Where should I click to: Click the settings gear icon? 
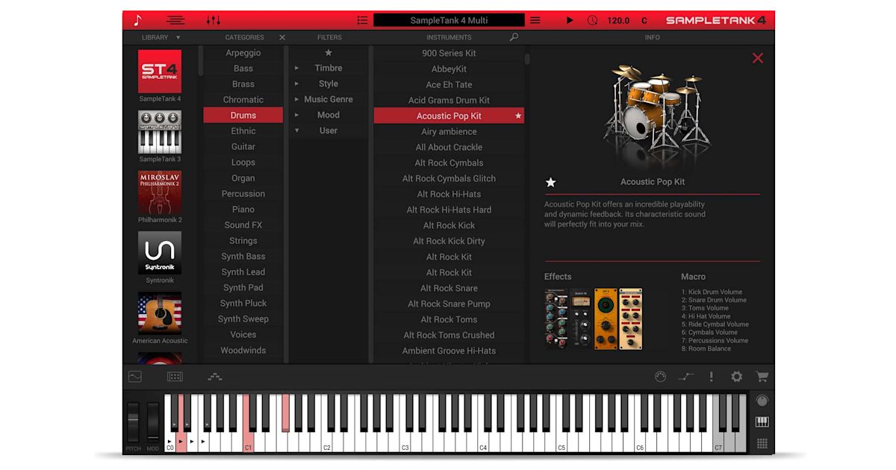735,376
